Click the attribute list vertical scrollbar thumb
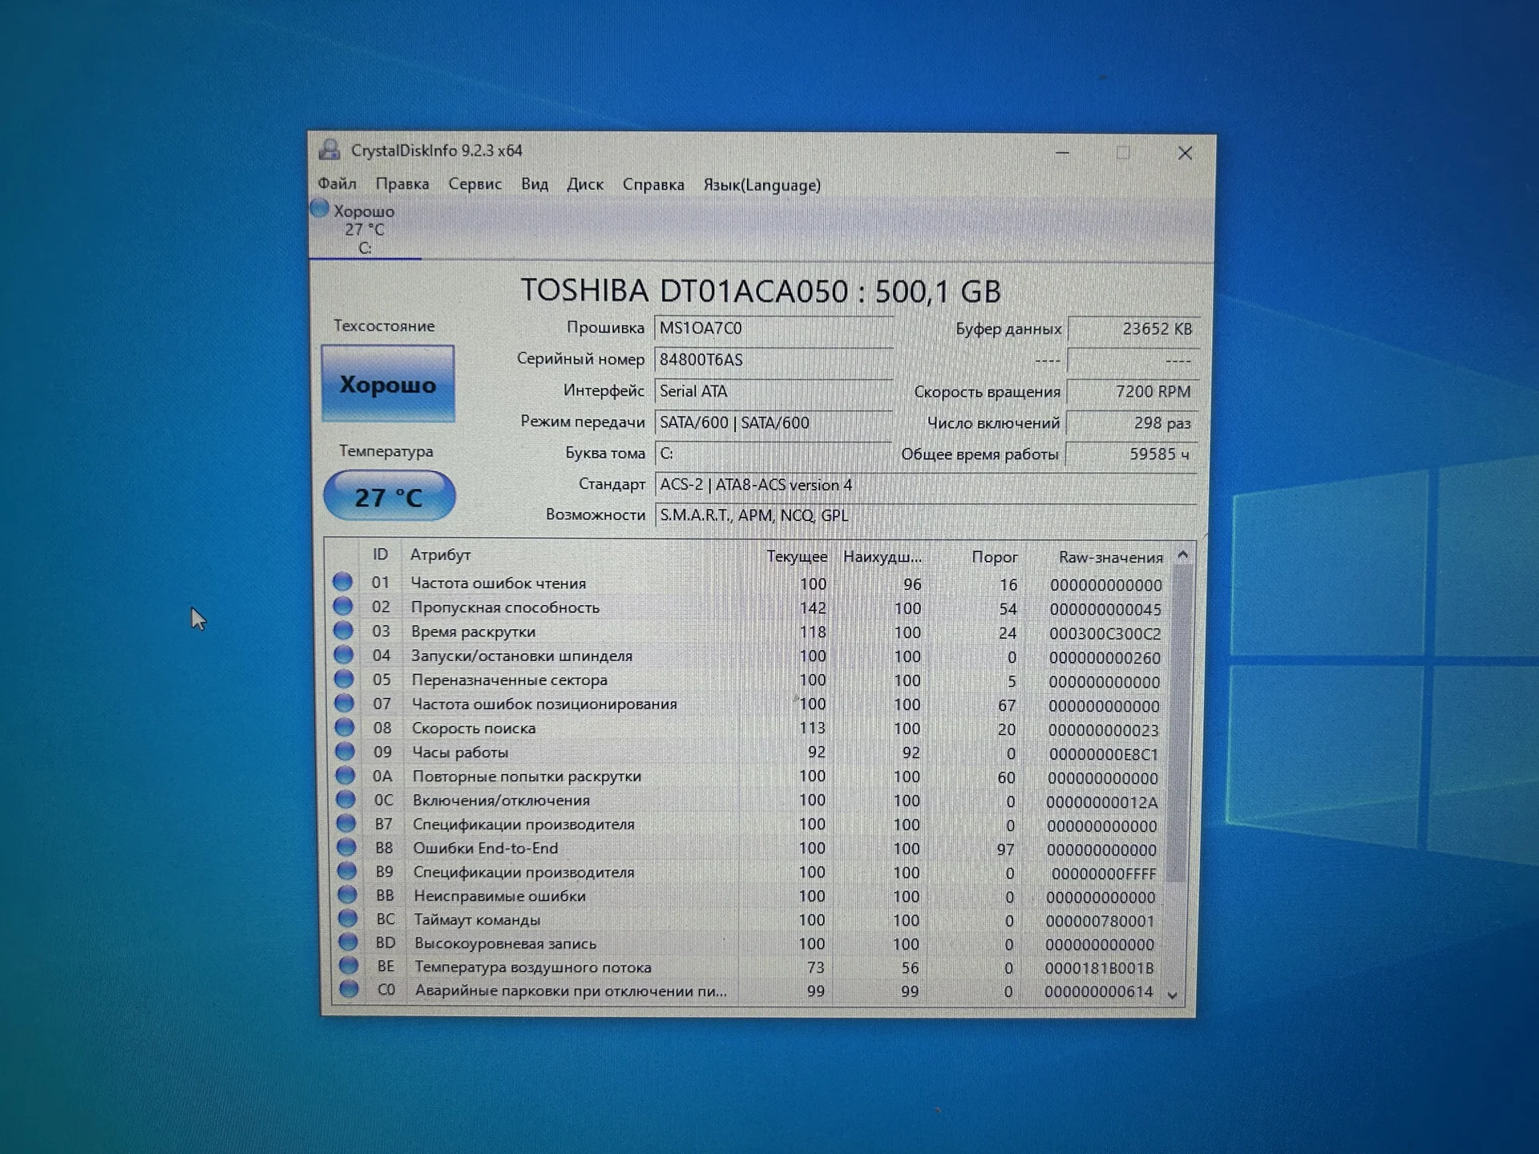Image resolution: width=1539 pixels, height=1154 pixels. coord(1179,724)
